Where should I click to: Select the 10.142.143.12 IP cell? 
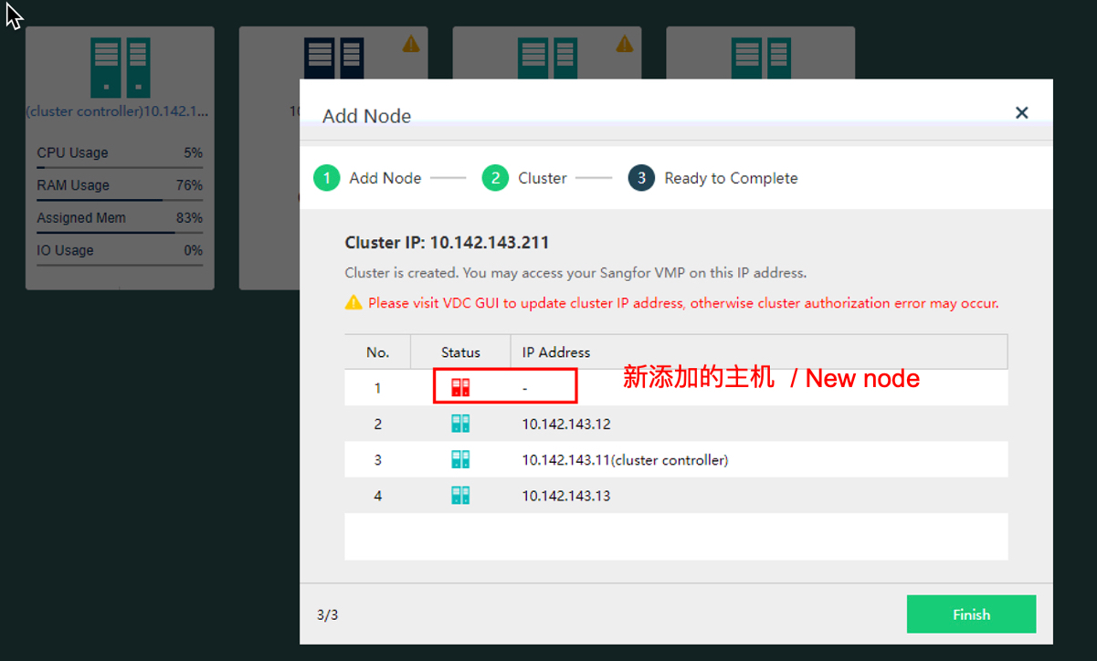(x=566, y=425)
